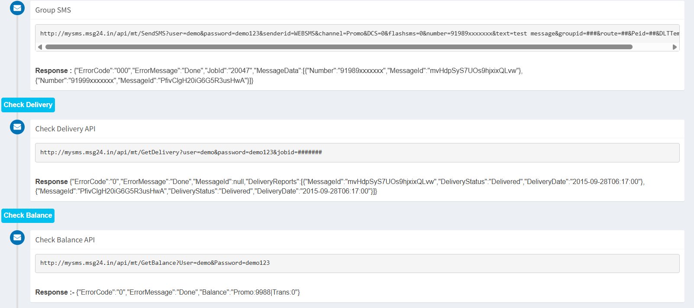Screen dimensions: 694x308
Task: Click the left arrow of the horizontal scrollbar
Action: click(x=40, y=47)
